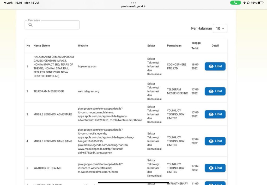Click the Per Halaman label

(x=202, y=28)
